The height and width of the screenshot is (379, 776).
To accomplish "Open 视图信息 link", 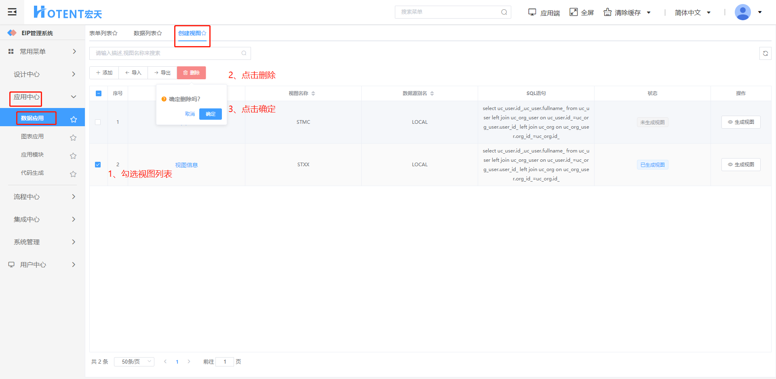I will [186, 165].
